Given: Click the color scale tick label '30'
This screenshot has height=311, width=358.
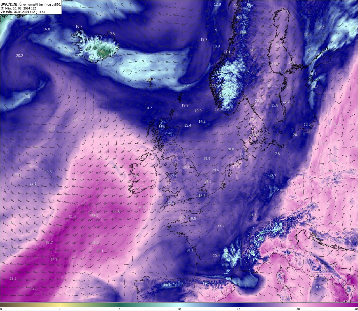Looking at the screenshot, I should click(x=298, y=309).
